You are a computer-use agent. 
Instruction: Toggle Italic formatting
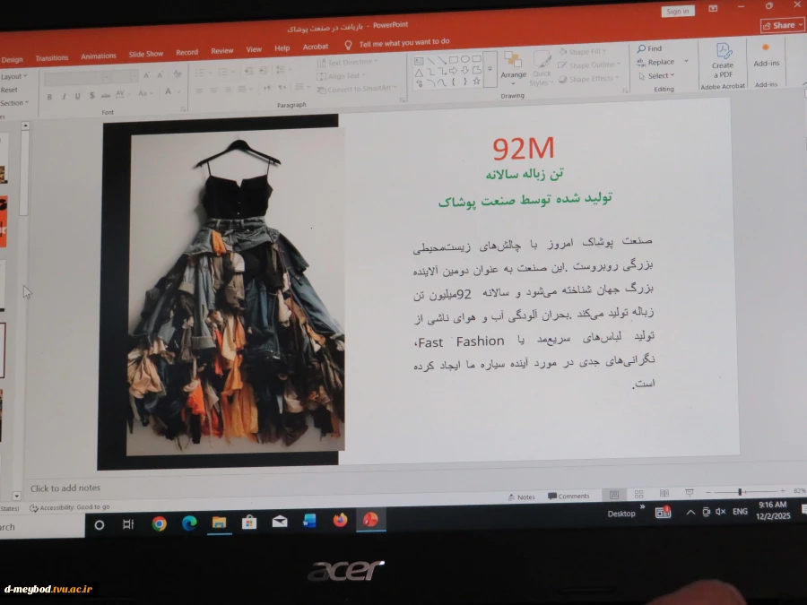coord(64,96)
